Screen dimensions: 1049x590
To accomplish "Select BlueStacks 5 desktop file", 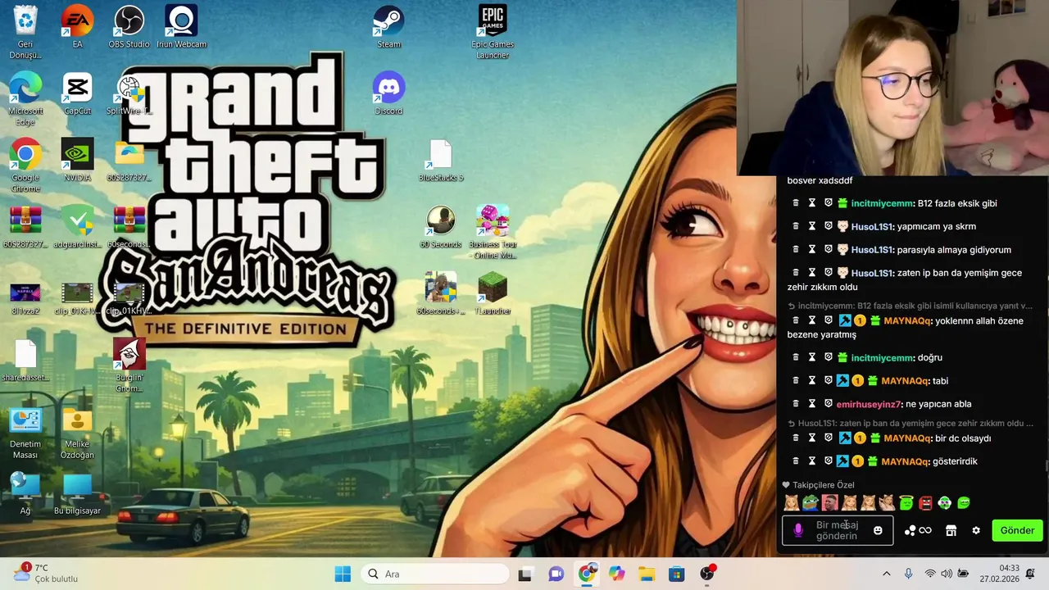I will pyautogui.click(x=441, y=160).
